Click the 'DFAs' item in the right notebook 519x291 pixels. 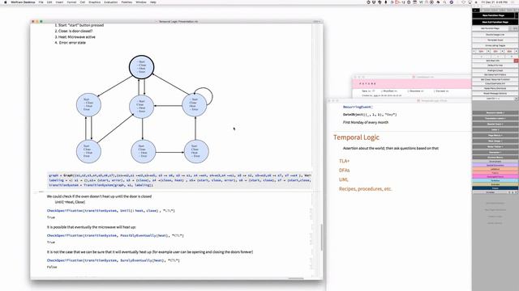click(344, 171)
